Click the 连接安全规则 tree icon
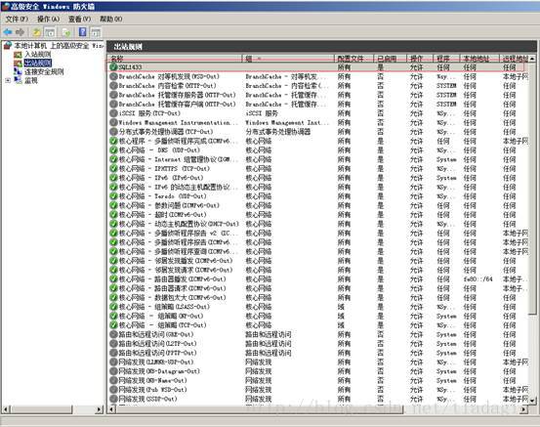Viewport: 540px width, 427px height. (x=18, y=71)
